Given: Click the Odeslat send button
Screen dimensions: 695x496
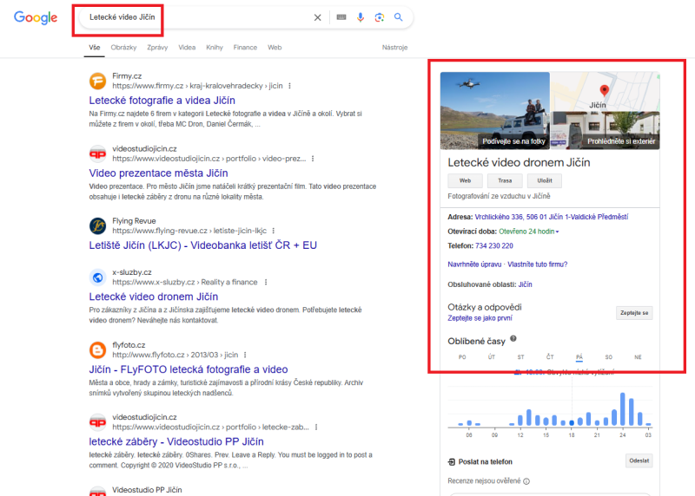Looking at the screenshot, I should (x=639, y=460).
